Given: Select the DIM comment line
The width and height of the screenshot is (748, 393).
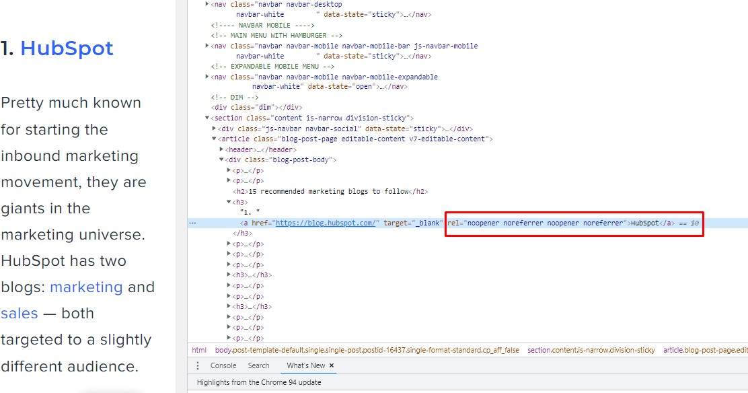Looking at the screenshot, I should pos(235,98).
